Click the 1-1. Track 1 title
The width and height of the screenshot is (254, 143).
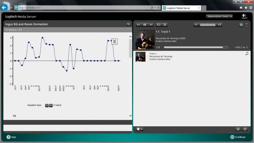(x=163, y=32)
